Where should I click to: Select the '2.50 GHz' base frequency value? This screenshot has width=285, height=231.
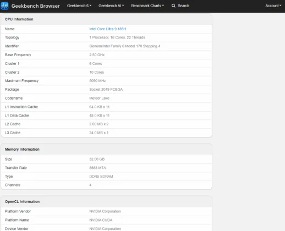(97, 55)
